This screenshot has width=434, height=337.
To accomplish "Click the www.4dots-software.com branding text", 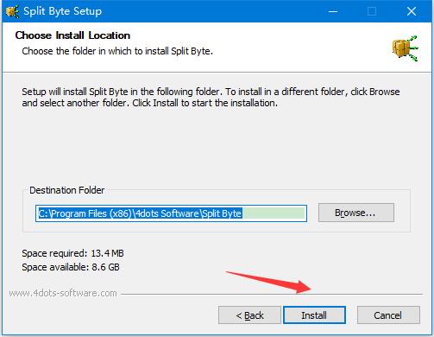I will pos(63,293).
